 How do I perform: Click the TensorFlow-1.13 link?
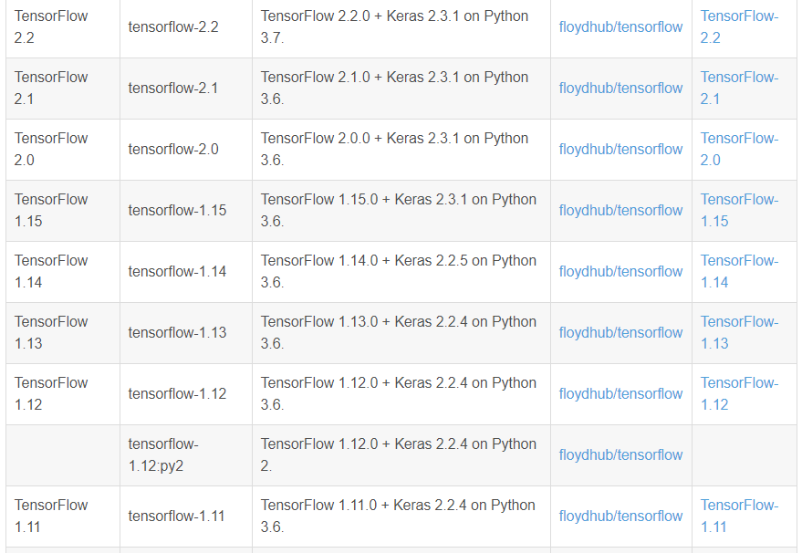(742, 332)
